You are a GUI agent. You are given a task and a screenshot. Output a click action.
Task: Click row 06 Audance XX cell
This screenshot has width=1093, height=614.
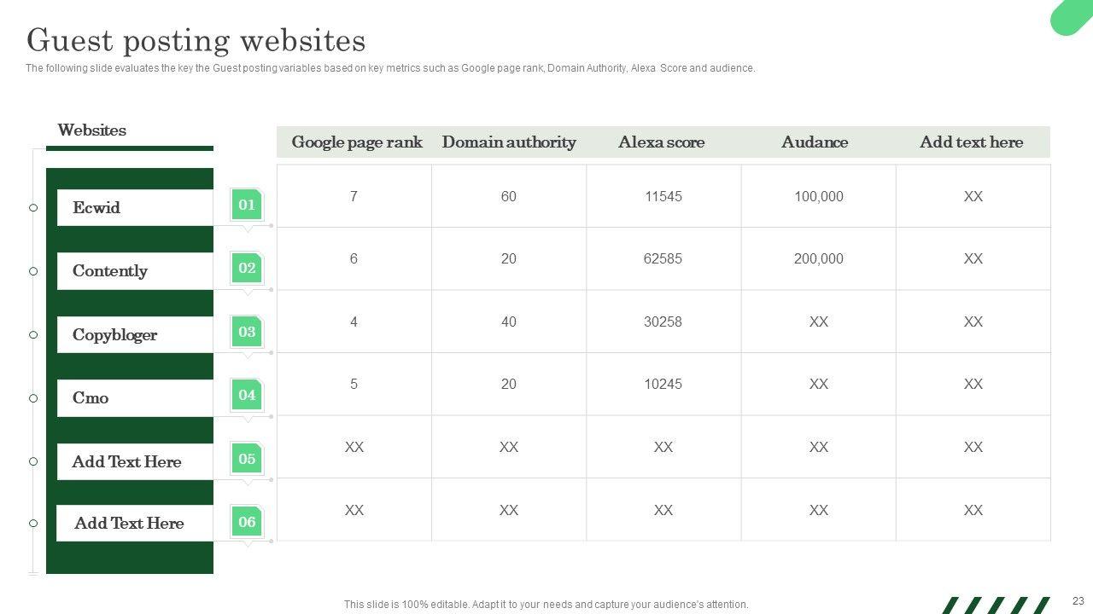[819, 510]
